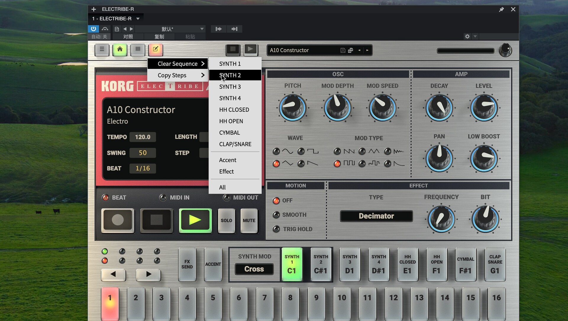Select the CYMBAL F#1 part
The image size is (568, 321).
(x=466, y=264)
